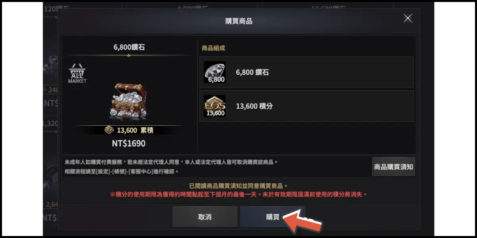477x238 pixels.
Task: Select the 6,800 鑽石 item row
Action: coord(306,72)
